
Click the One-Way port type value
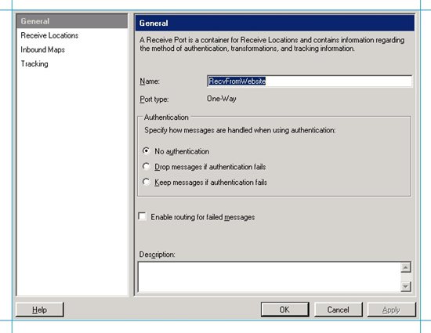[222, 99]
